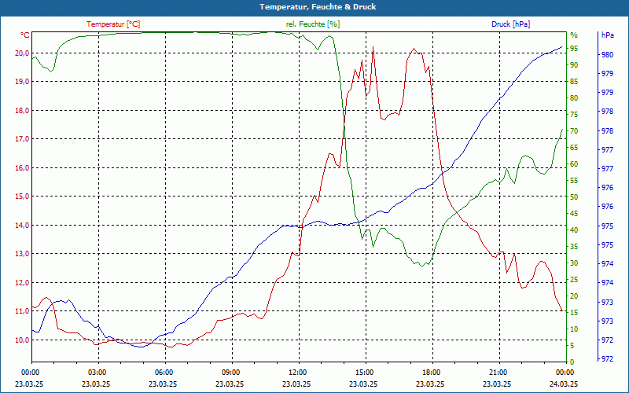
Task: Click the '15,0' temperature axis tick
Action: pos(22,196)
